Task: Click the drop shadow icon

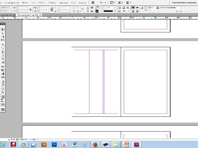Action: pos(124,8)
